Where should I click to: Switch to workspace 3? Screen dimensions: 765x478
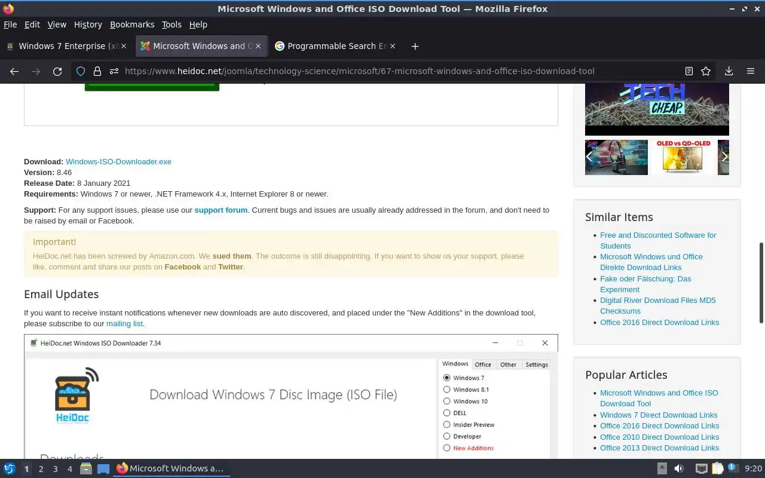coord(55,469)
